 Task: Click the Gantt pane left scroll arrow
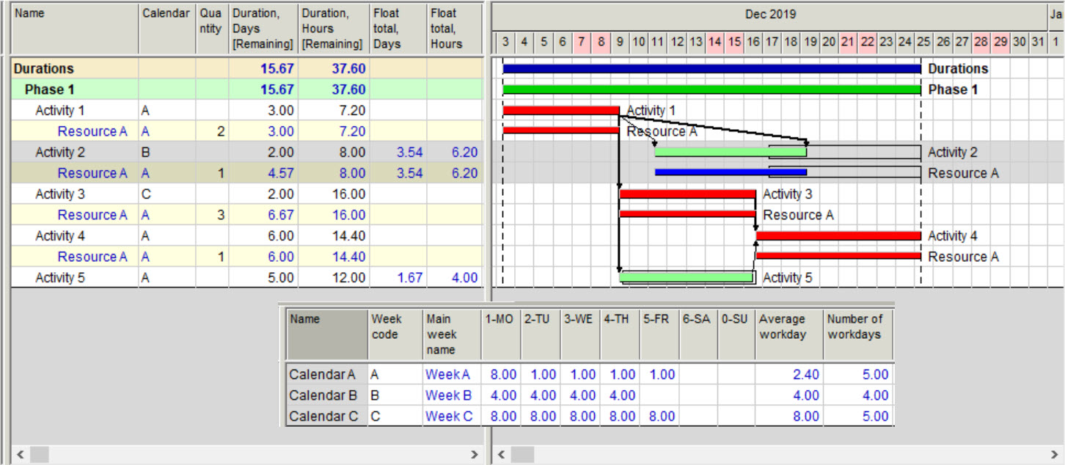coord(502,455)
